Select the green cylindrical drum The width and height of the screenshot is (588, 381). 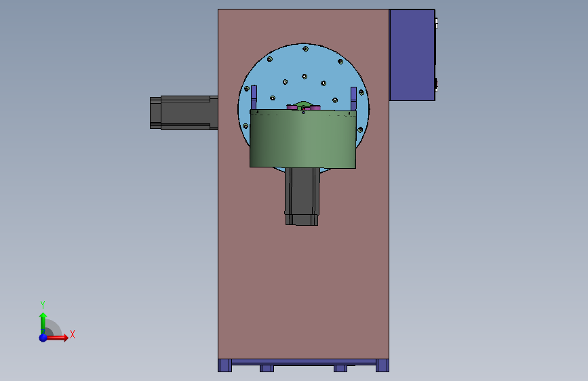coord(303,139)
